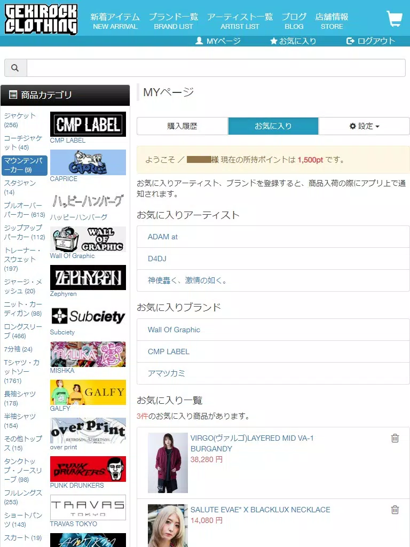Viewport: 410px width, 547px height.
Task: Open favorite artist D4DJ
Action: coord(273,259)
